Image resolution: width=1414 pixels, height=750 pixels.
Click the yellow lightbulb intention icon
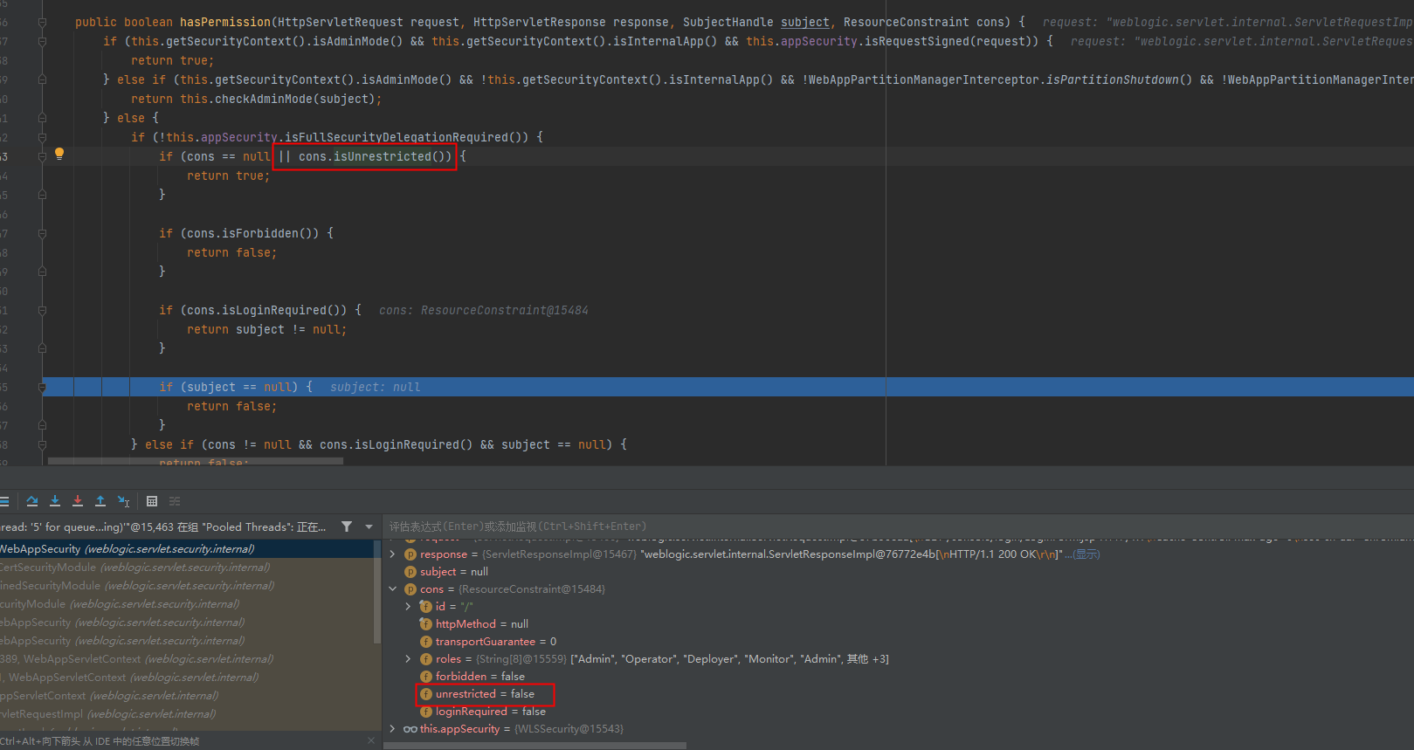point(59,155)
